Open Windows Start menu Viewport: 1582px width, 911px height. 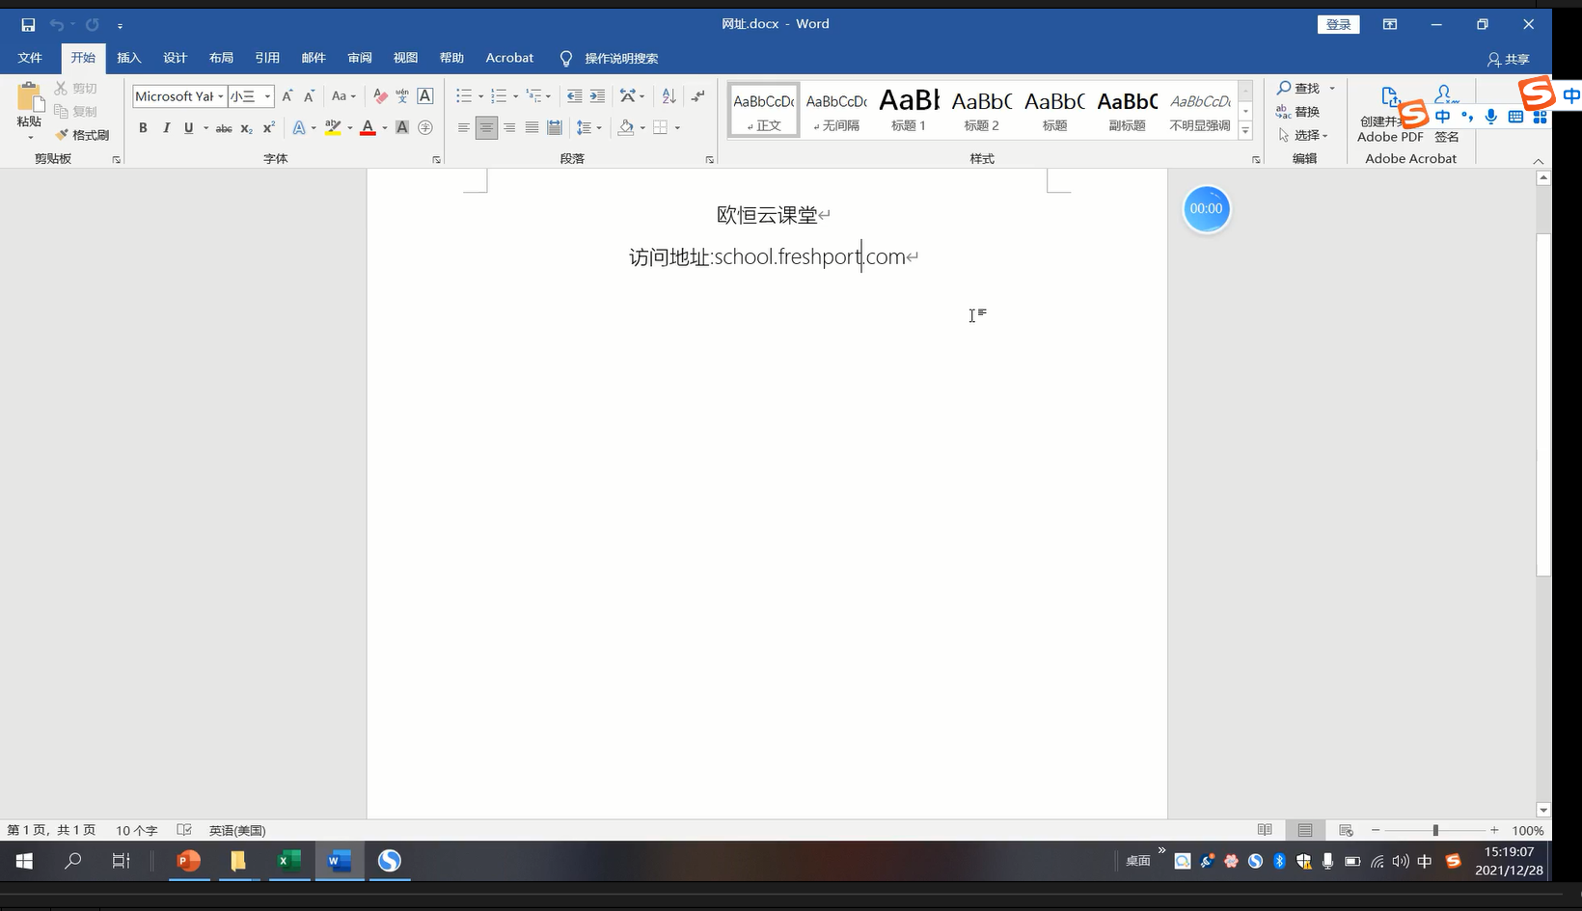pyautogui.click(x=24, y=861)
